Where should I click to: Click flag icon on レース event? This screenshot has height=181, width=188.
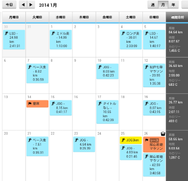[x=147, y=140]
